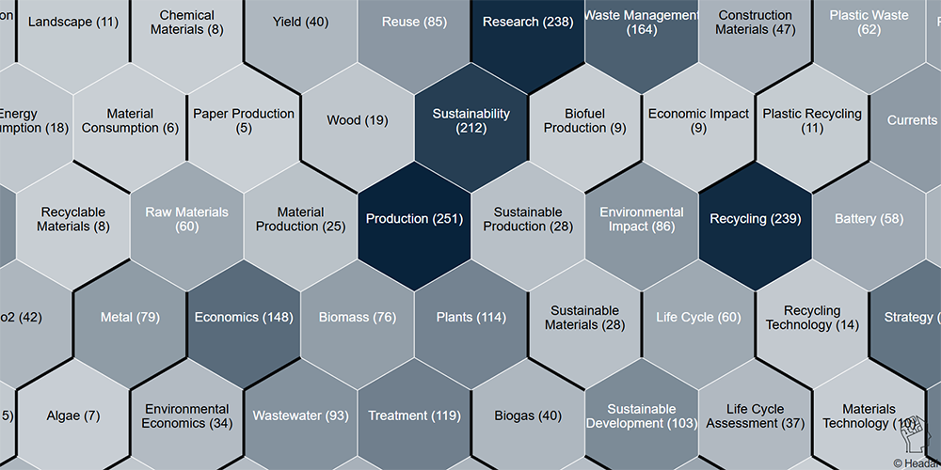Click the Economics (148) hexagon
This screenshot has width=941, height=470.
point(244,318)
